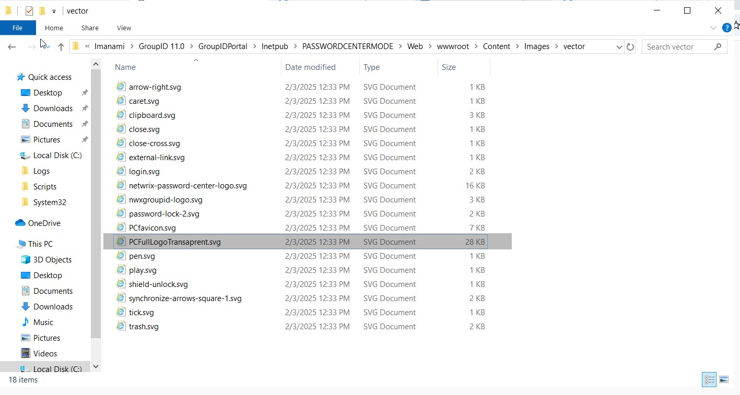Viewport: 740px width, 395px height.
Task: Refresh the folder with the refresh icon
Action: pyautogui.click(x=630, y=46)
